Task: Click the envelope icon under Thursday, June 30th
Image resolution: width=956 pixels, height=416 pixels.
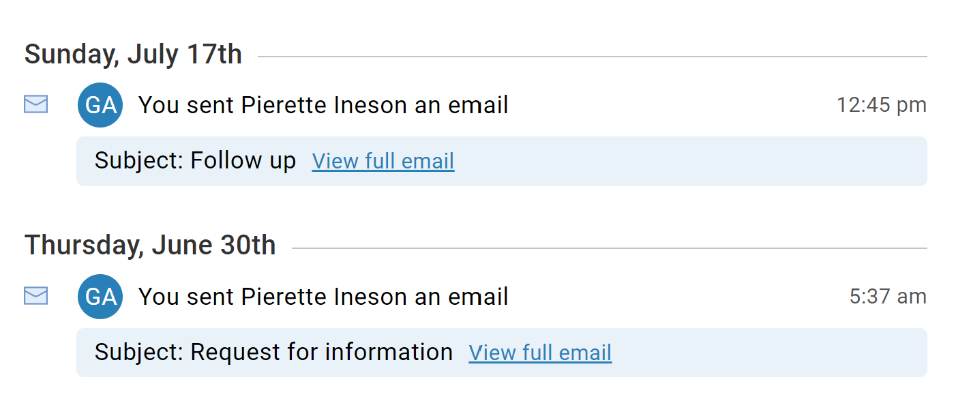Action: [x=36, y=296]
